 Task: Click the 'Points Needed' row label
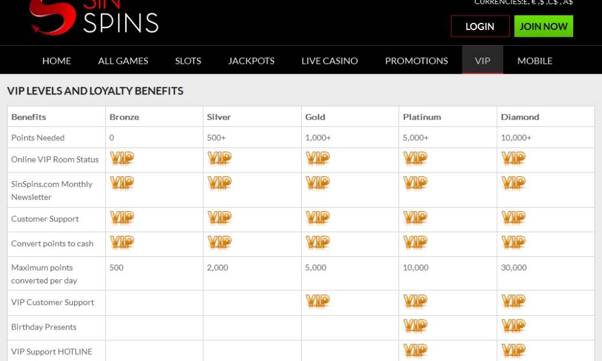(x=38, y=138)
